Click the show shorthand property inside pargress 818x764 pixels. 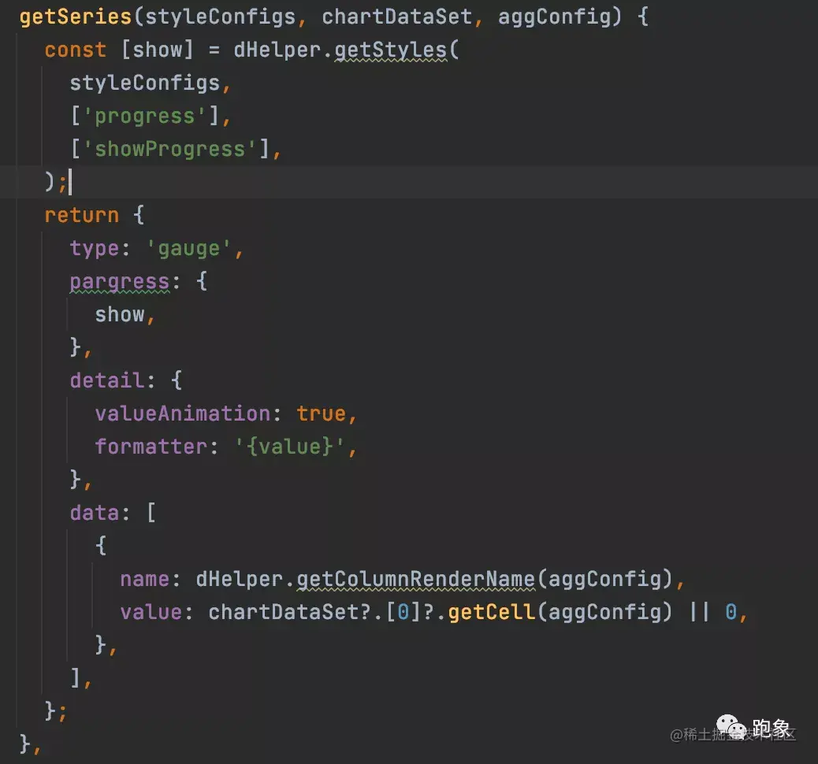[x=120, y=314]
